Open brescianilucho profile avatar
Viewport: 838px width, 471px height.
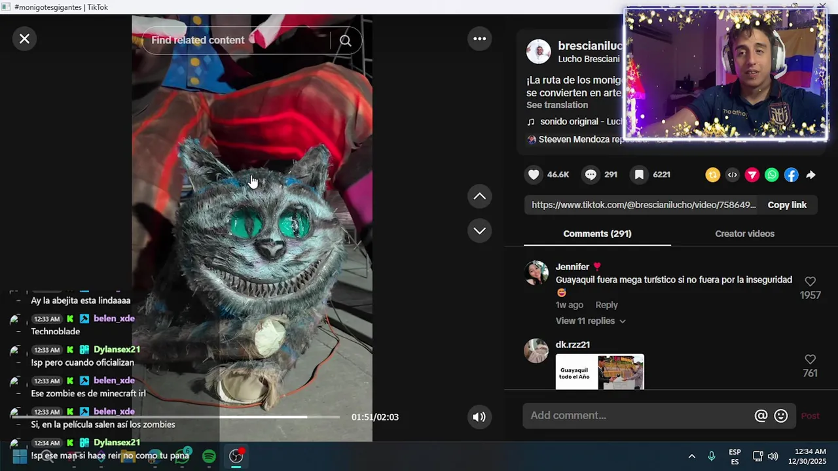(x=539, y=52)
